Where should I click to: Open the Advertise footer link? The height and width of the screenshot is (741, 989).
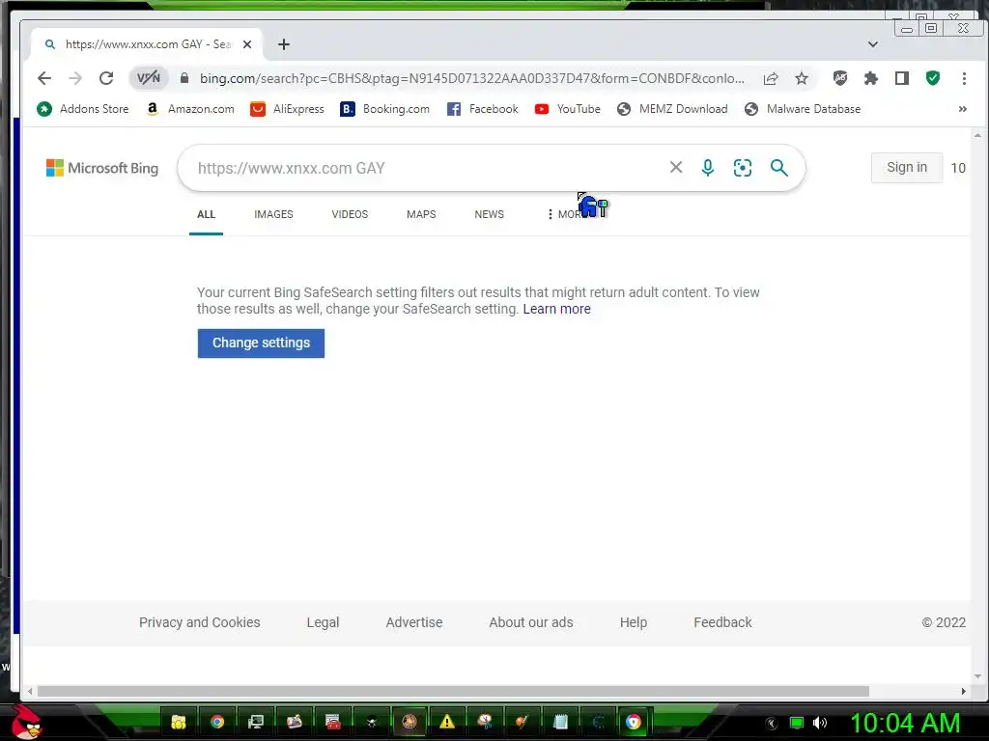coord(414,622)
